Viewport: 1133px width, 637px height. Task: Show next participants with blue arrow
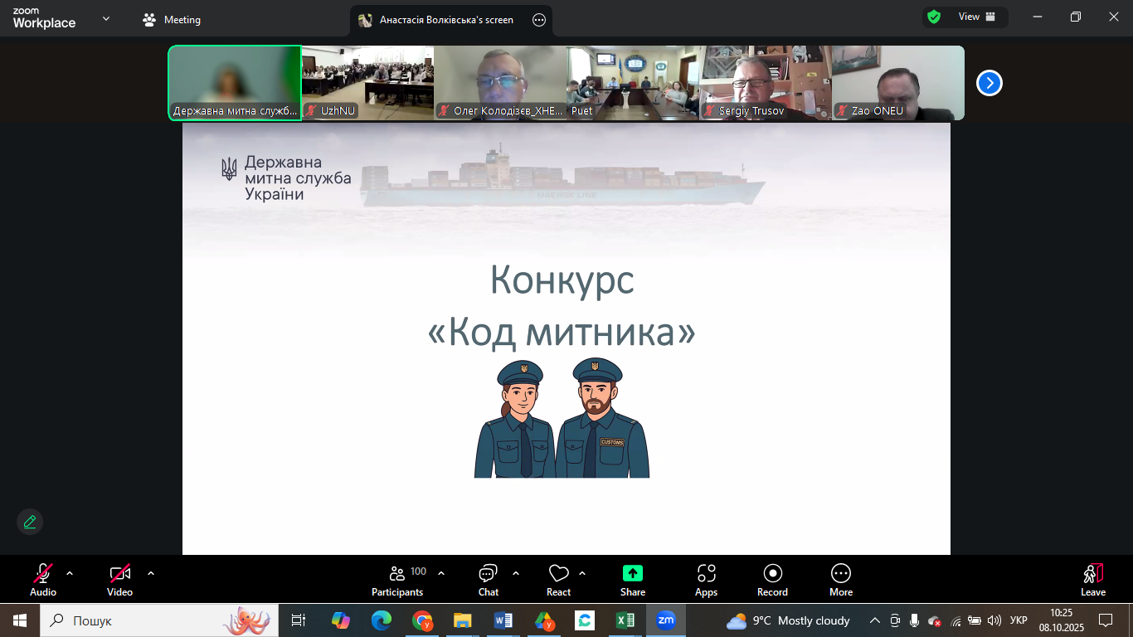[x=989, y=83]
